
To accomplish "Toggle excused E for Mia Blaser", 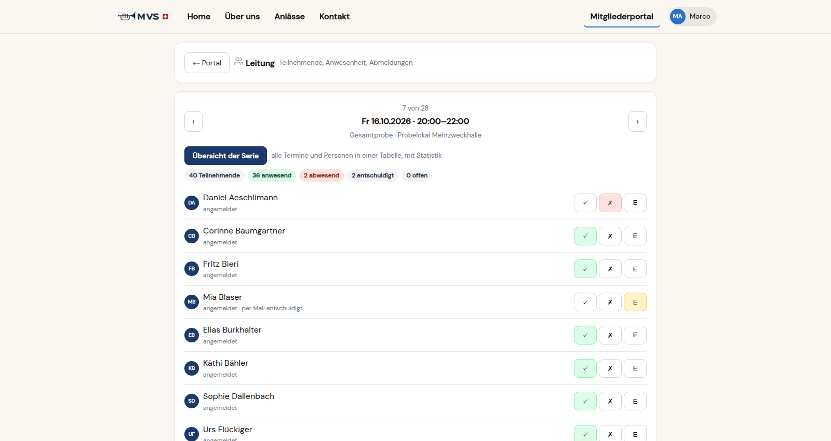I will 635,302.
